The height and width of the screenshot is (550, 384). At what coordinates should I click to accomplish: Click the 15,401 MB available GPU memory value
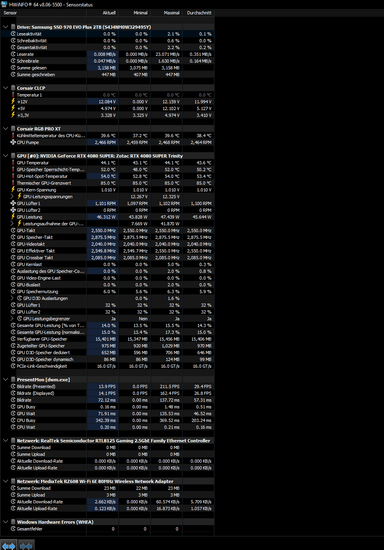(105, 339)
